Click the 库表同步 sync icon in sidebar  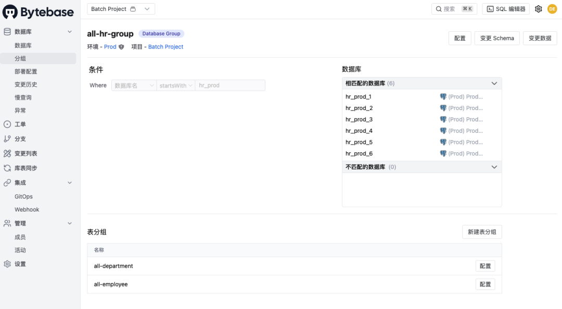point(7,168)
